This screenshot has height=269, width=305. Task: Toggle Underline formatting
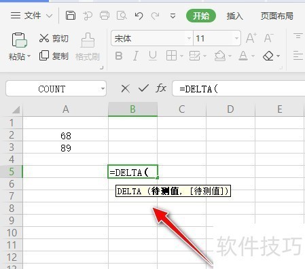pos(153,56)
